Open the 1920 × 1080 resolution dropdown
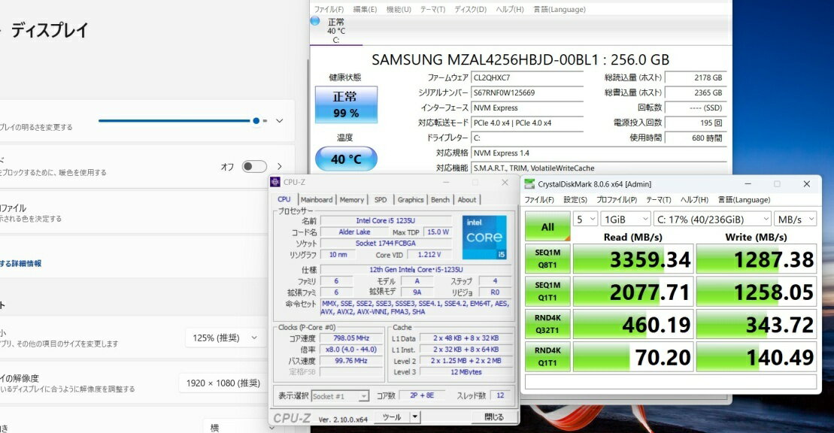834x433 pixels. 223,383
